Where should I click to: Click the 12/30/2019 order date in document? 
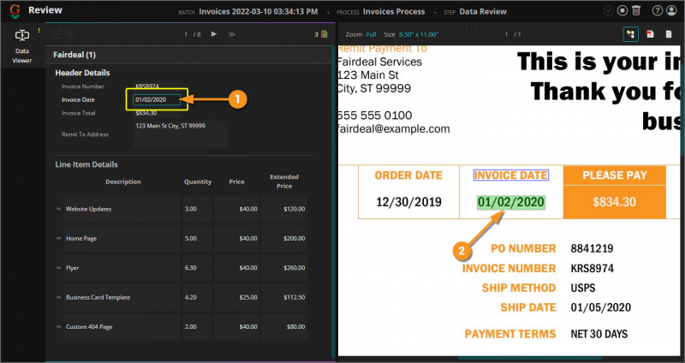coord(408,202)
